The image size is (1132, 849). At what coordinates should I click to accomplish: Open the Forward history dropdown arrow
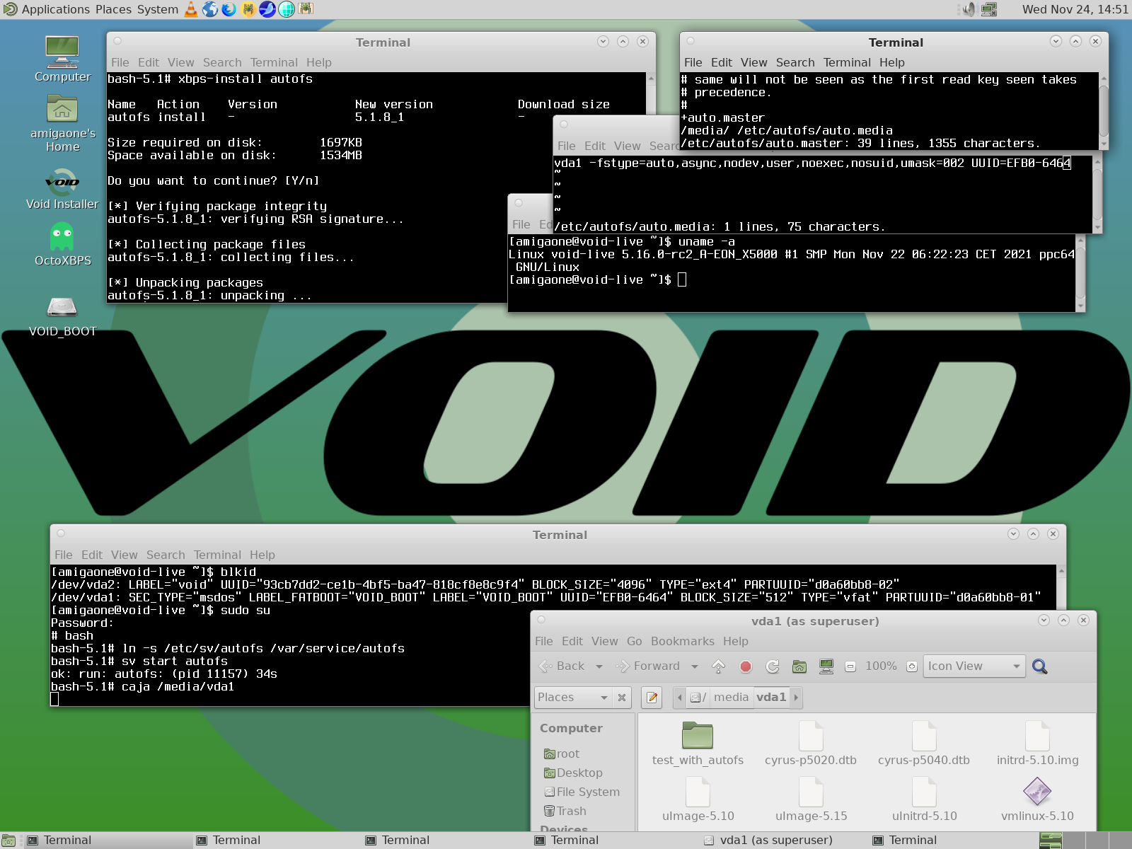tap(695, 666)
